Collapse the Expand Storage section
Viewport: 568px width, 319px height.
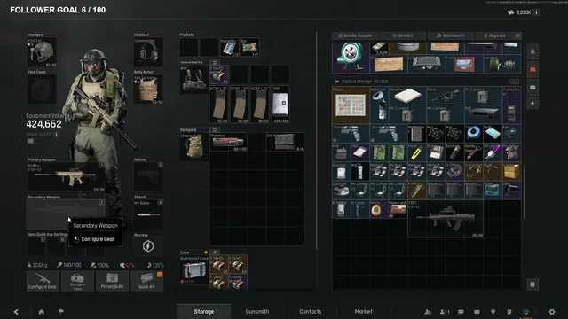pos(513,82)
